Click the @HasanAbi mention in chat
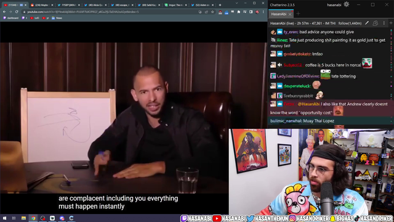This screenshot has width=394, height=222. coord(308,104)
